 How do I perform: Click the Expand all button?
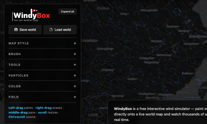coord(67,12)
